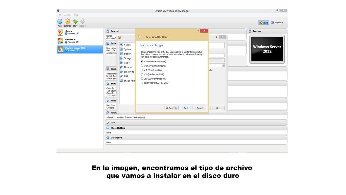Click the wizard dialog help question mark
This screenshot has width=346, height=195.
click(x=198, y=31)
